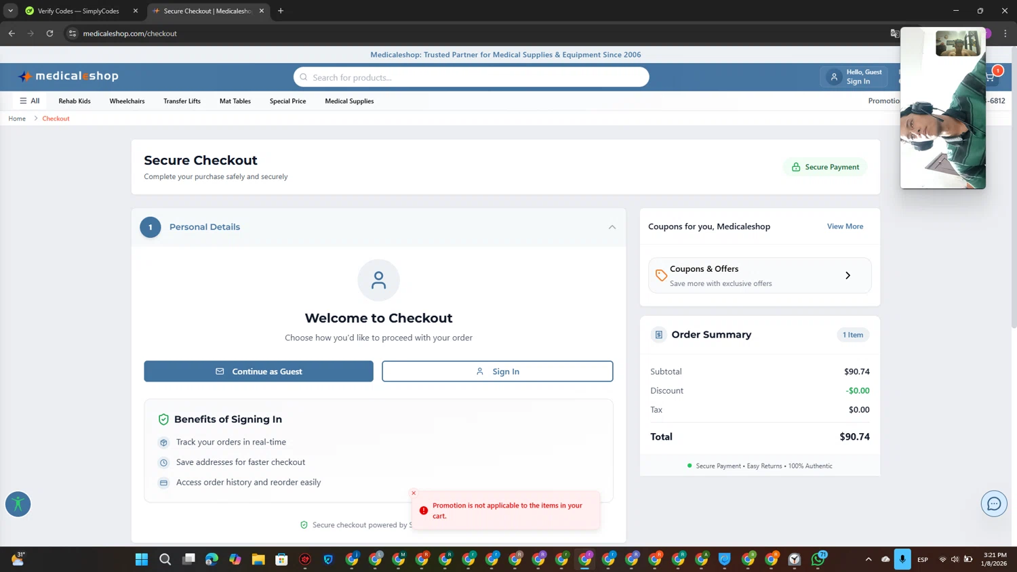Click the red alert icon in the error toast
Image resolution: width=1017 pixels, height=572 pixels.
coord(424,510)
